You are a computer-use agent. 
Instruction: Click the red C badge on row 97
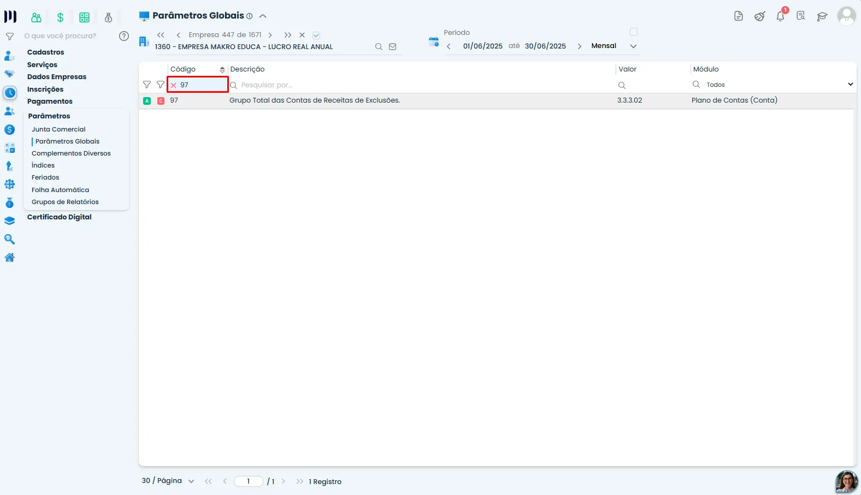coord(161,100)
